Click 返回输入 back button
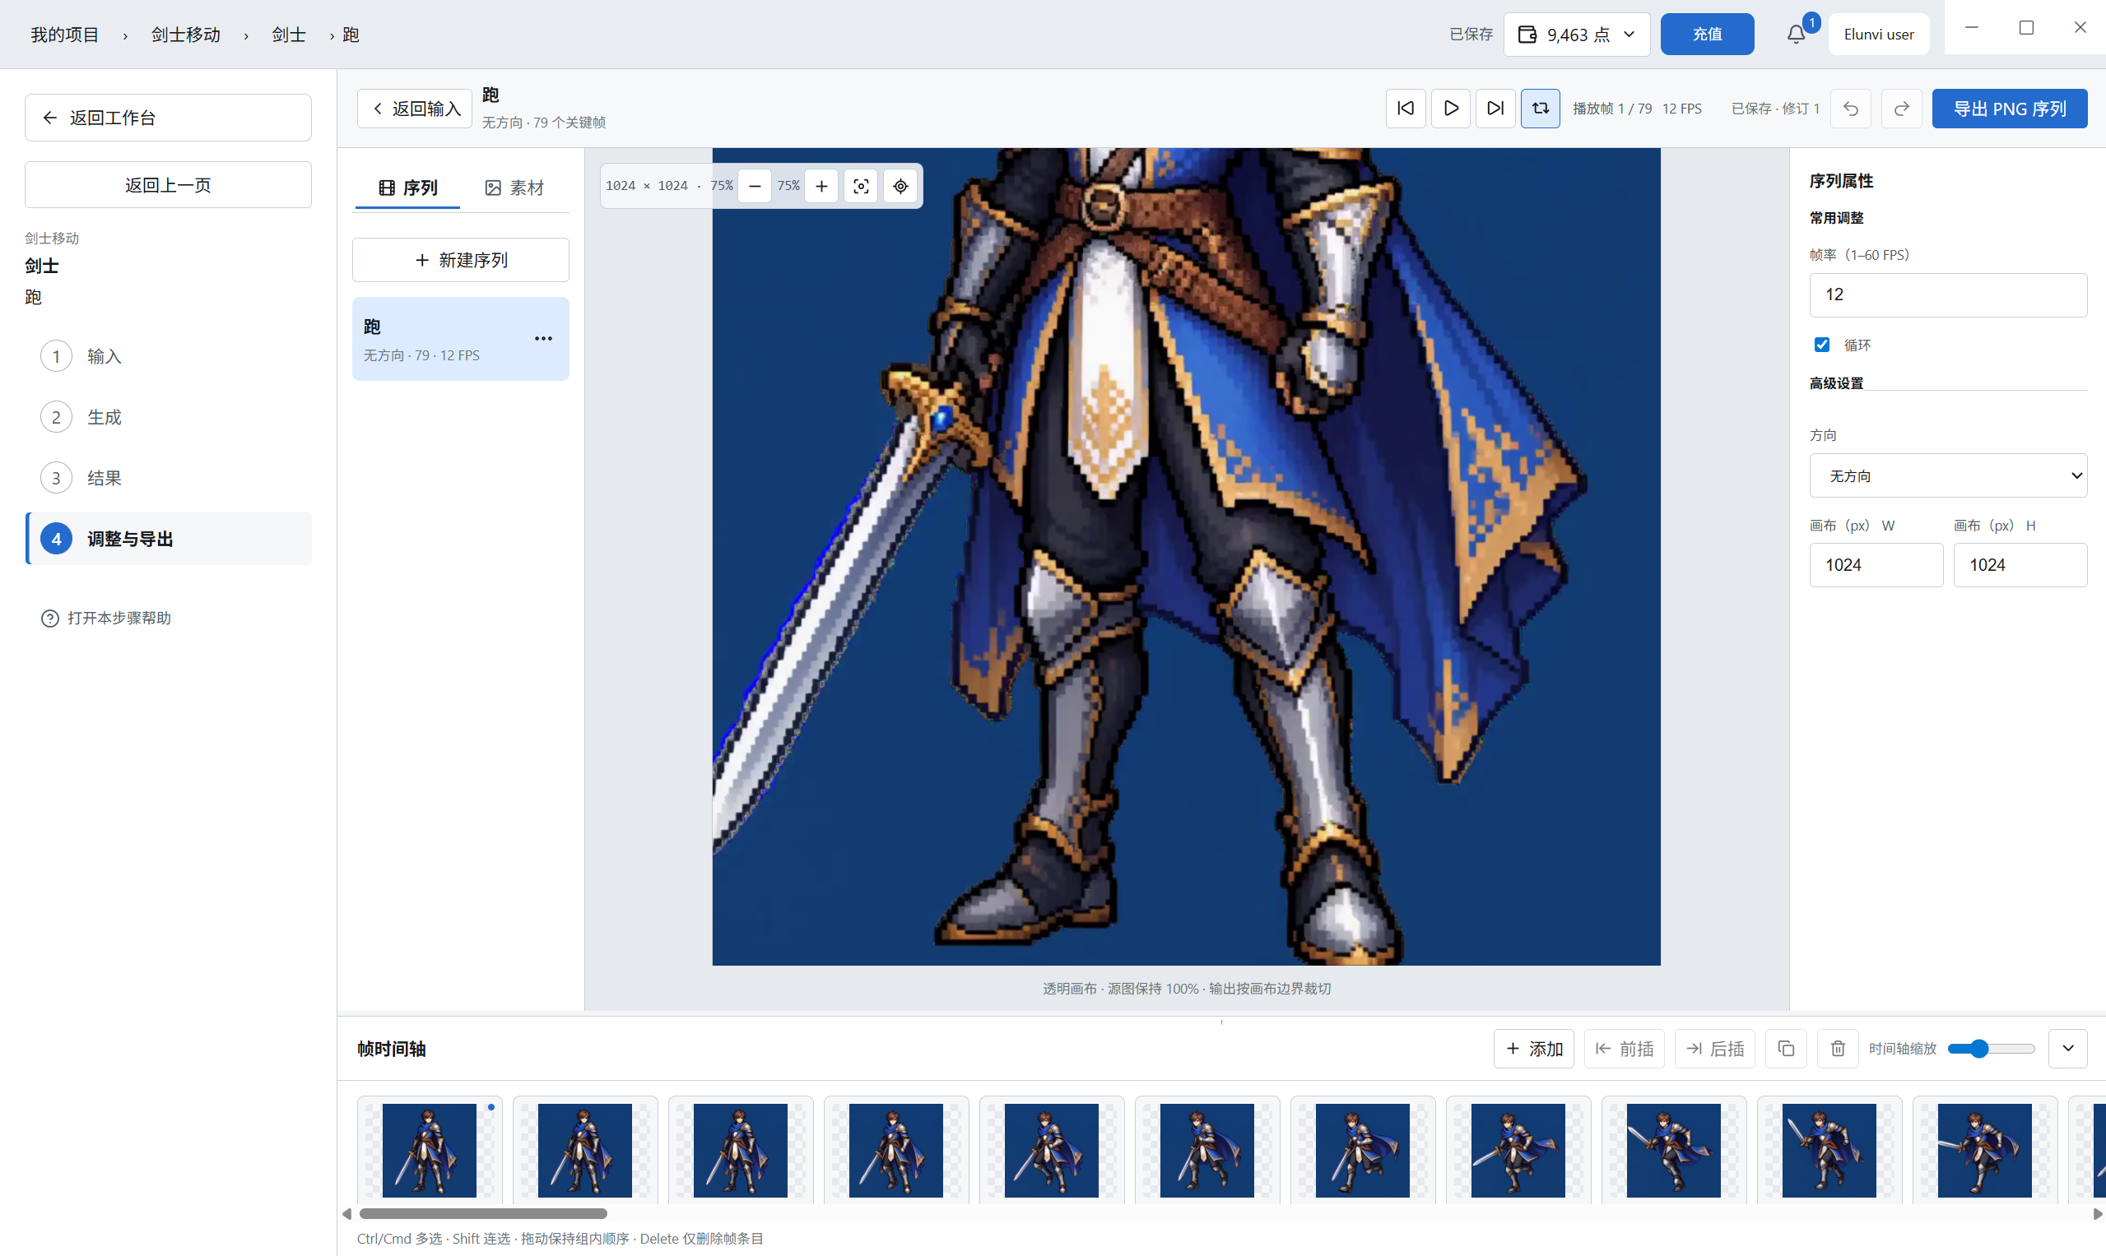 point(415,109)
